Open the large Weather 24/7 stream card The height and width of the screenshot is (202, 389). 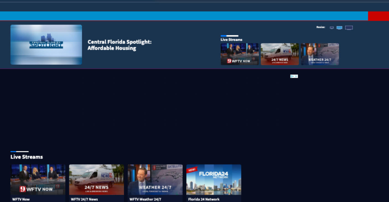pyautogui.click(x=155, y=180)
